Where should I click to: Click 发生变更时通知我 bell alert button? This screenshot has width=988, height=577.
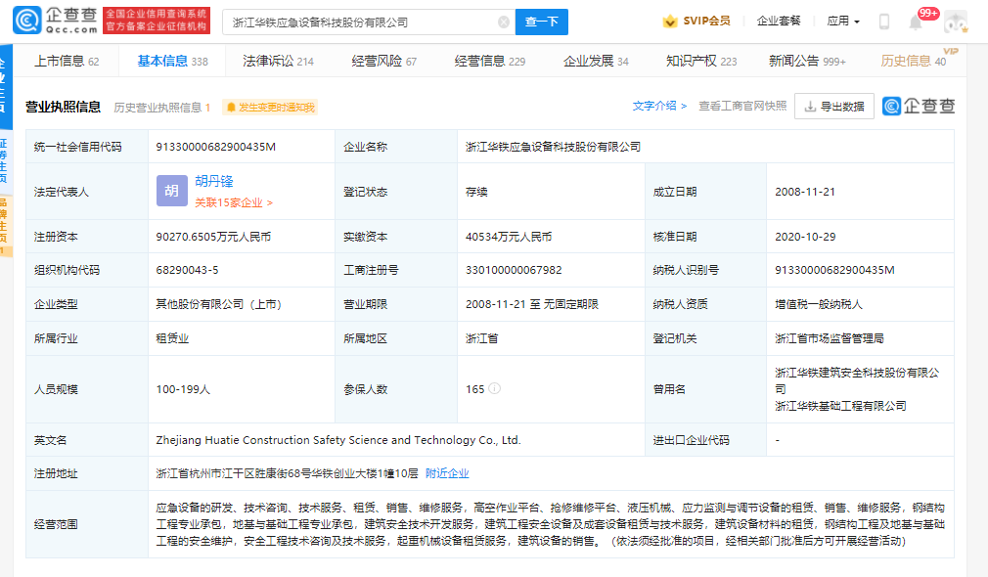270,108
